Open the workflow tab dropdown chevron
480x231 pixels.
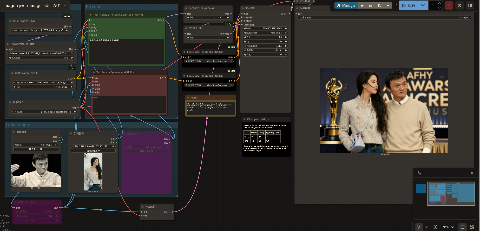[x=65, y=5]
